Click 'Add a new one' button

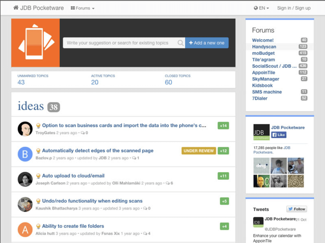[x=207, y=43]
